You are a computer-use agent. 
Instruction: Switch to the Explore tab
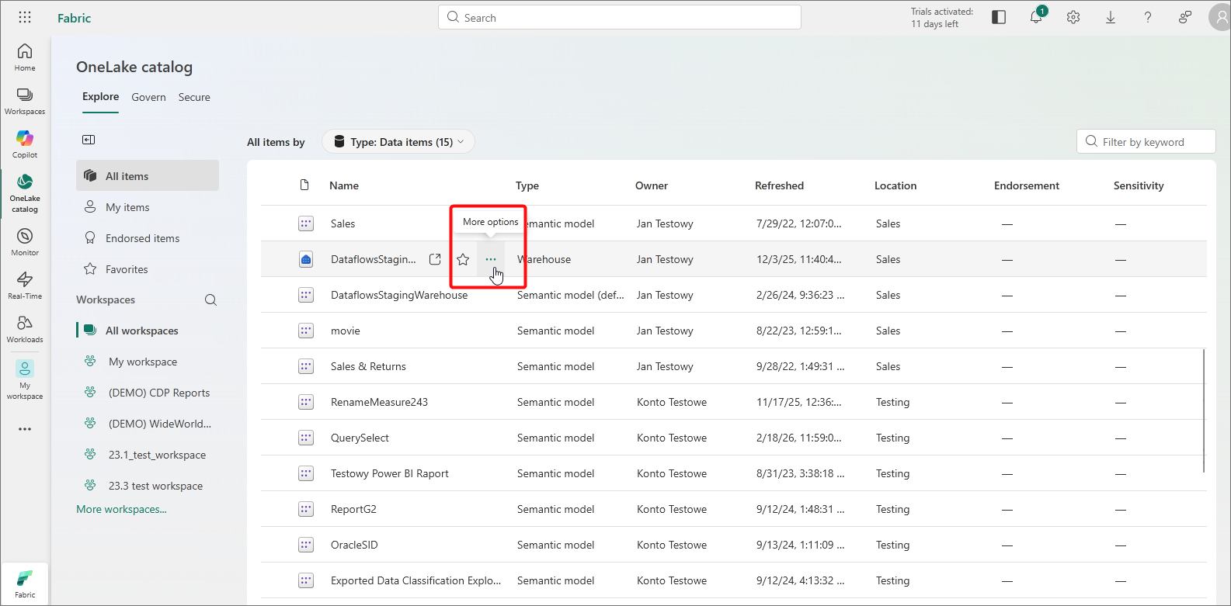pyautogui.click(x=101, y=97)
